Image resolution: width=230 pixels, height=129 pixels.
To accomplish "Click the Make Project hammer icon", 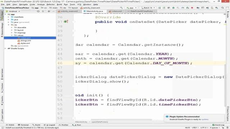I will 121,8.
